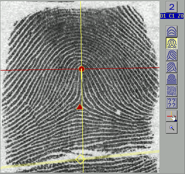Screen dimensions: 185x174
Task: Activate the move axis crosshair hand tool
Action: [172, 116]
